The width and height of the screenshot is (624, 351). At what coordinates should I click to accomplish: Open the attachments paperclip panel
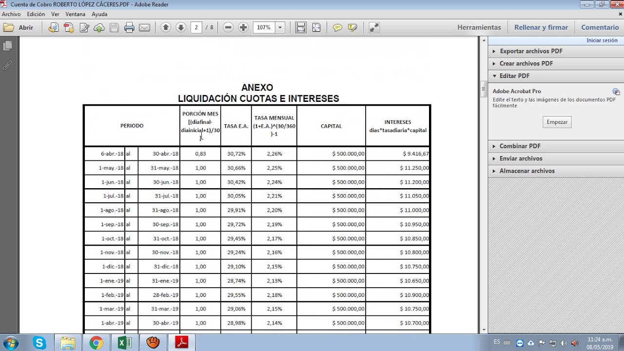pos(7,65)
